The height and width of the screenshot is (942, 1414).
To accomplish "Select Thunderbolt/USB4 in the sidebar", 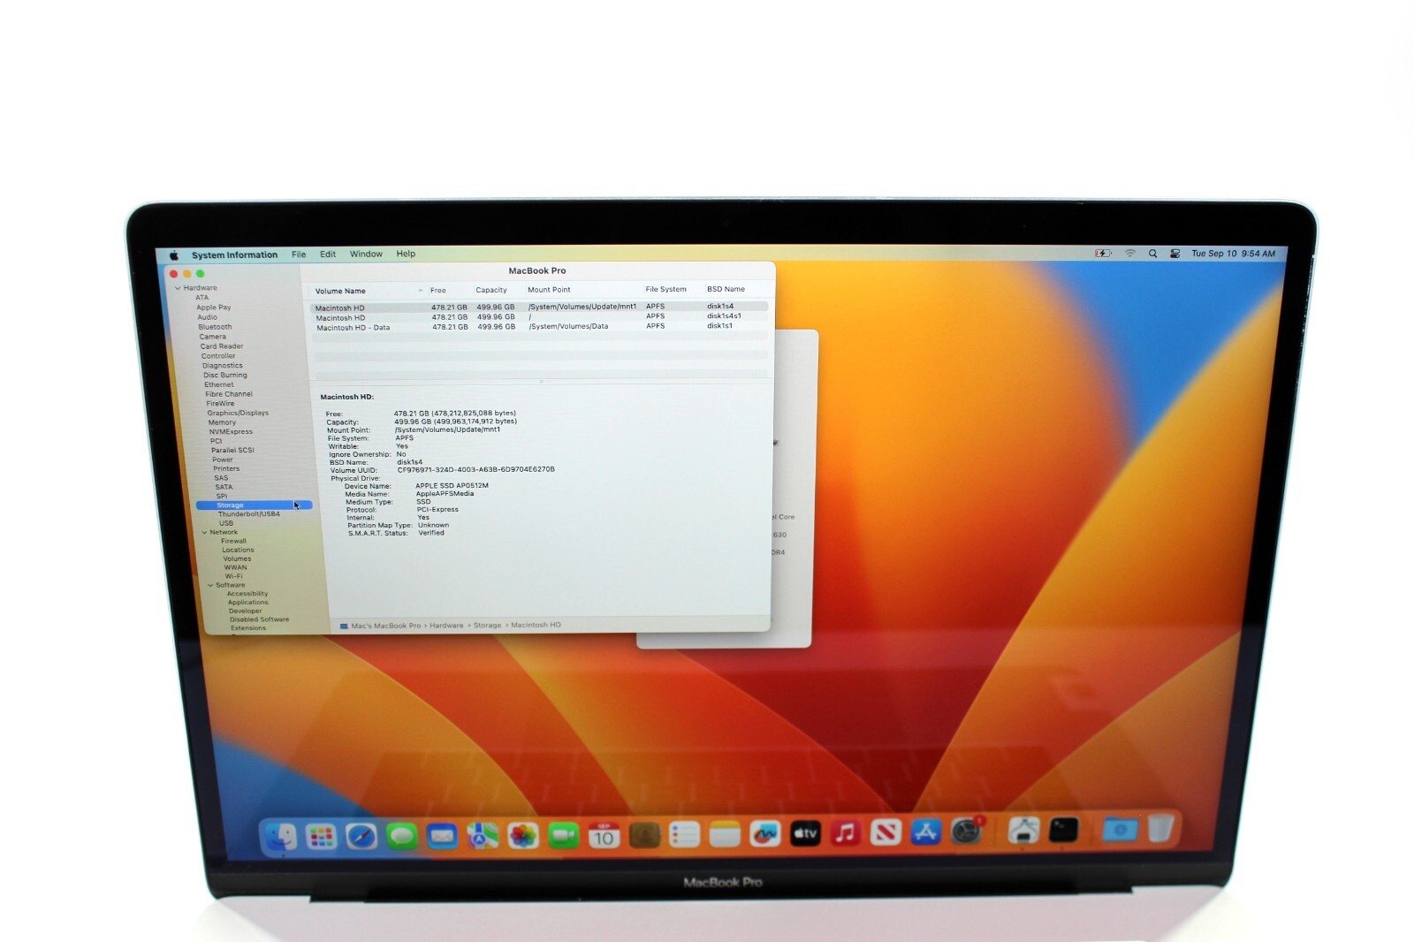I will (x=249, y=514).
